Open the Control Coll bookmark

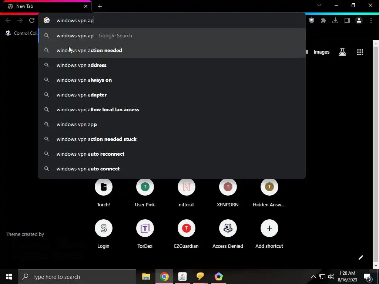coord(21,33)
